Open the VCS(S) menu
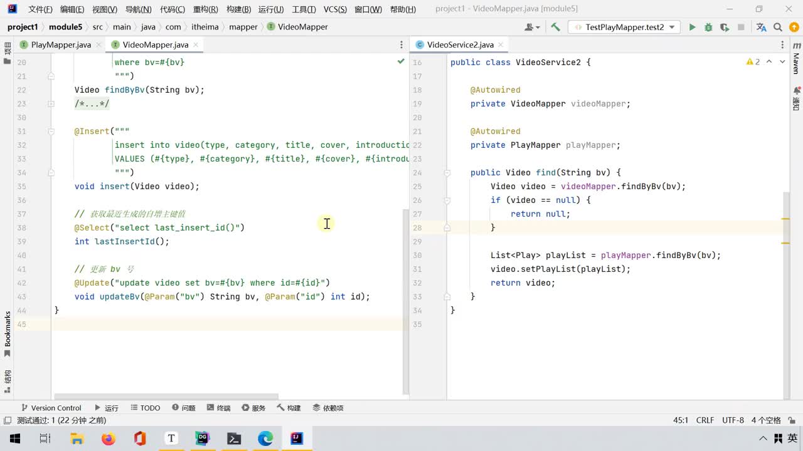The height and width of the screenshot is (451, 803). [x=335, y=9]
